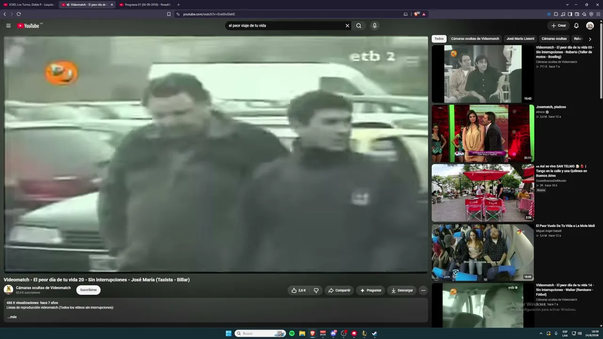Open File Explorer from the taskbar

302,333
